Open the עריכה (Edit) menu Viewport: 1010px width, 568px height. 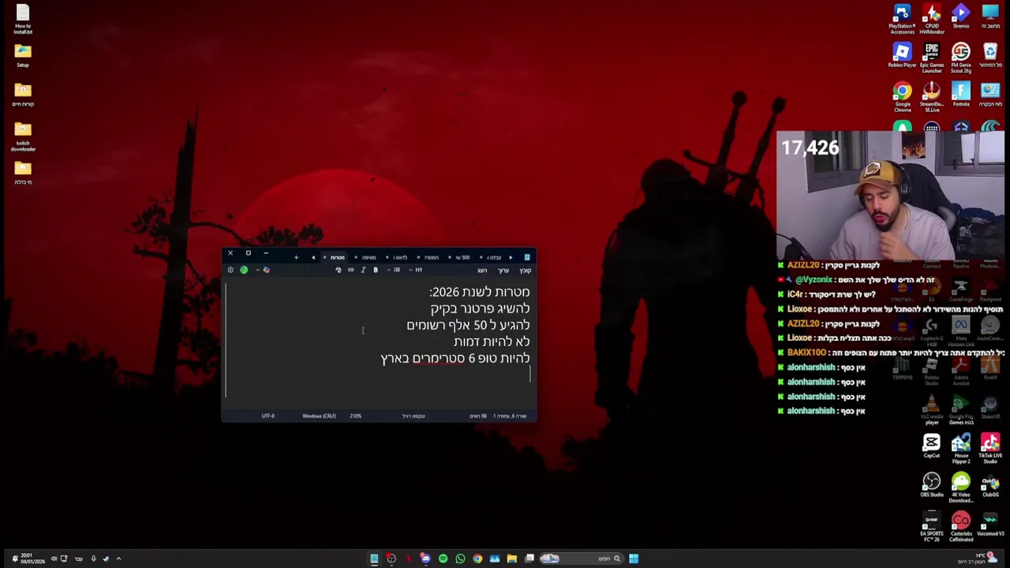click(503, 271)
